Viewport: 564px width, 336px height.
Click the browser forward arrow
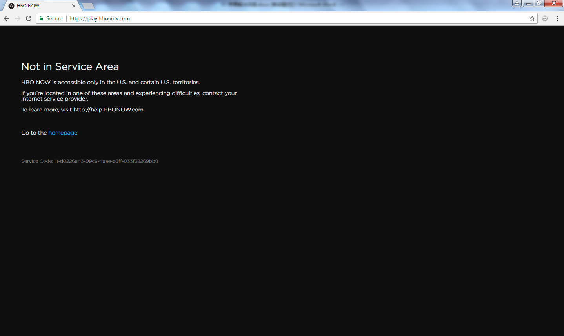pos(18,18)
